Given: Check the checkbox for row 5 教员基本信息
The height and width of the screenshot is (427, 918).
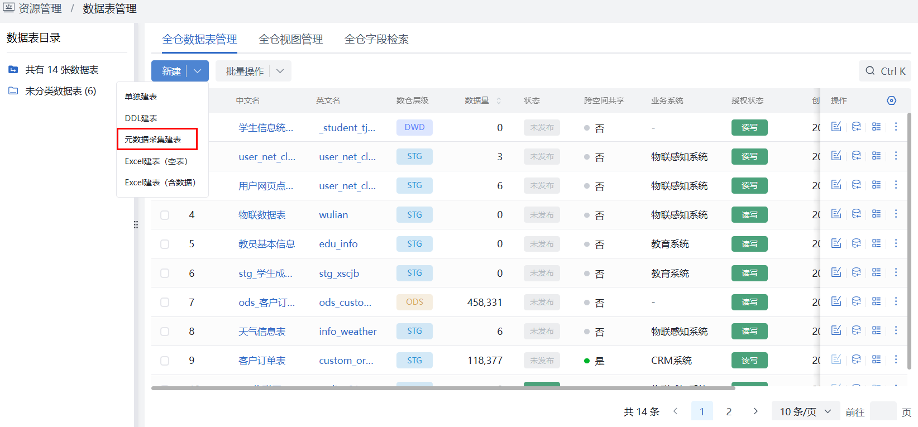Looking at the screenshot, I should point(165,244).
